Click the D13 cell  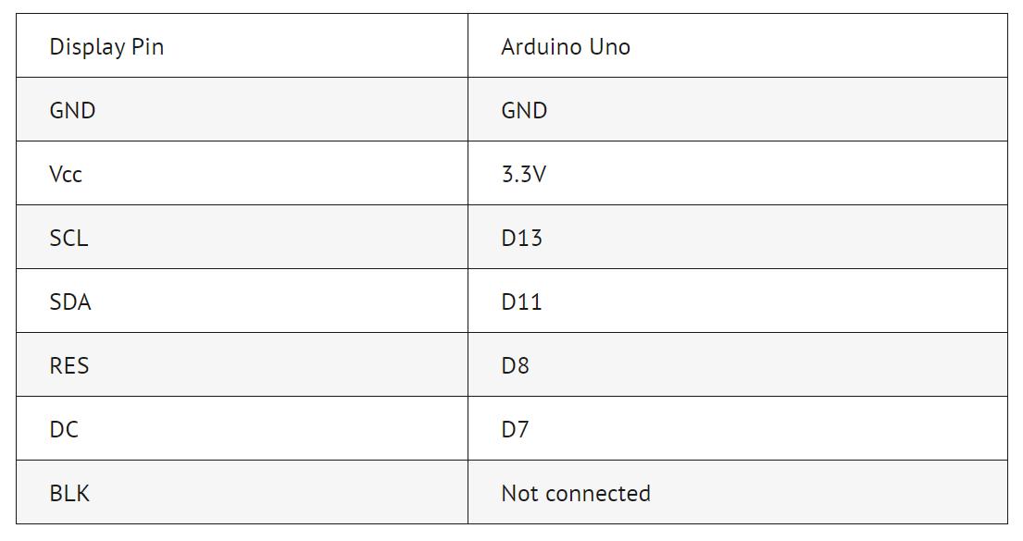[x=738, y=238]
